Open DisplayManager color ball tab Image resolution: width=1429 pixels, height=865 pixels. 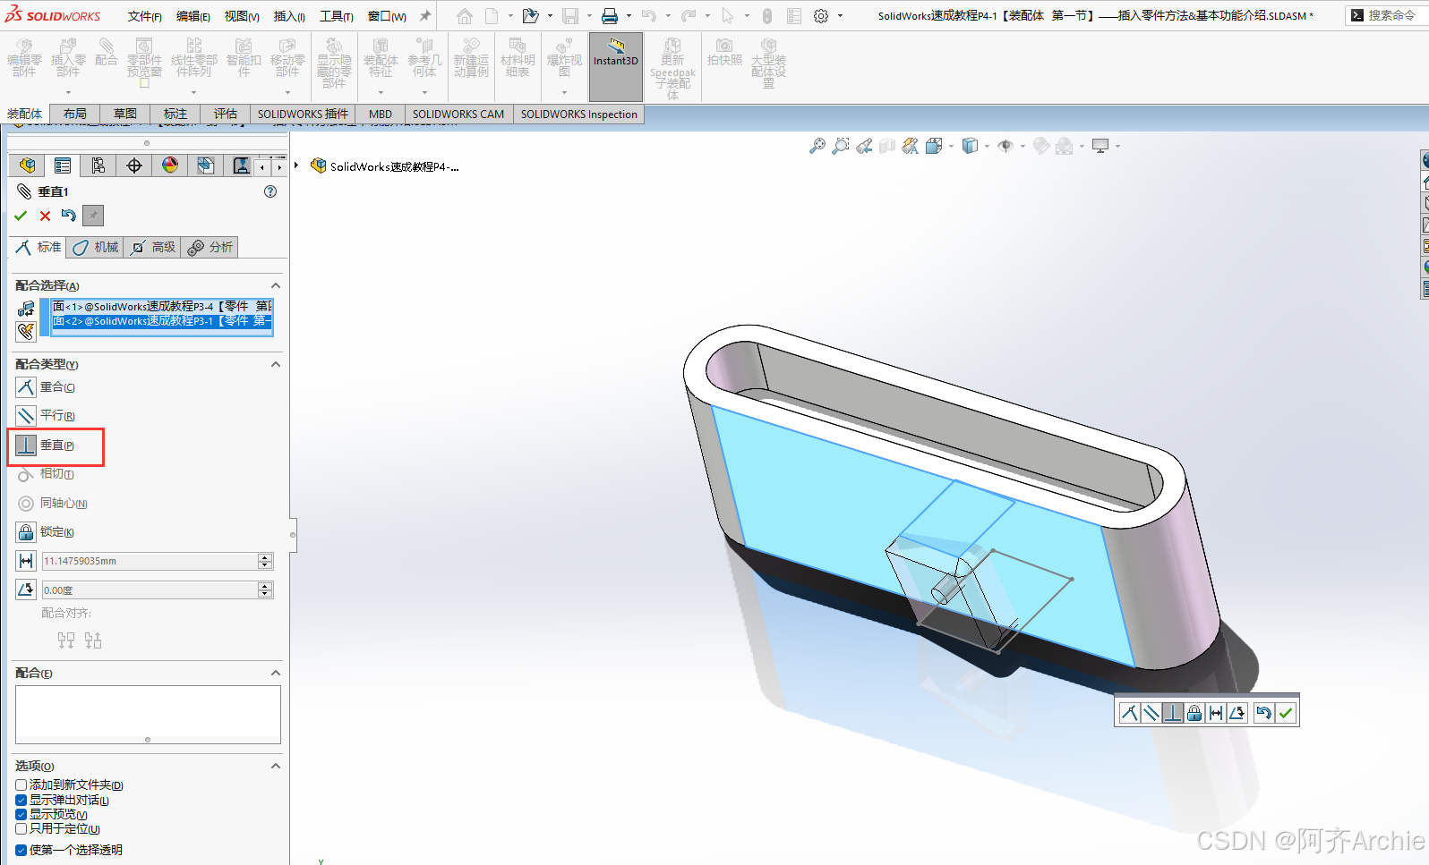tap(170, 165)
